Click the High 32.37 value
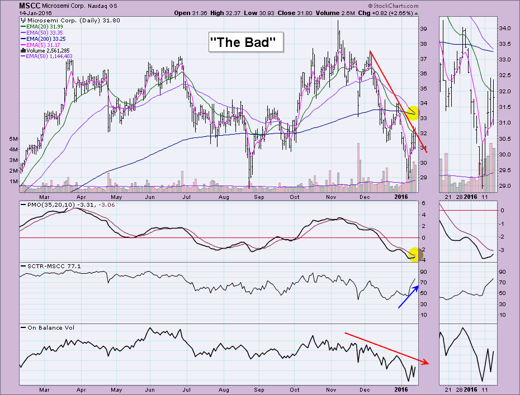This screenshot has height=395, width=520. 225,13
